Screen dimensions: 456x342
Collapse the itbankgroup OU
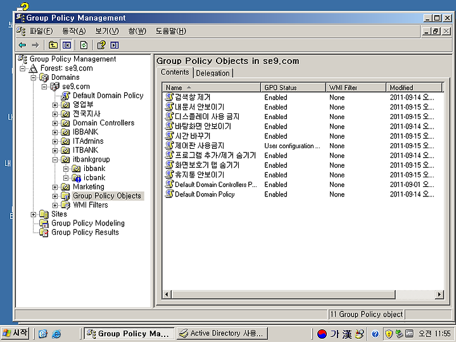point(54,160)
